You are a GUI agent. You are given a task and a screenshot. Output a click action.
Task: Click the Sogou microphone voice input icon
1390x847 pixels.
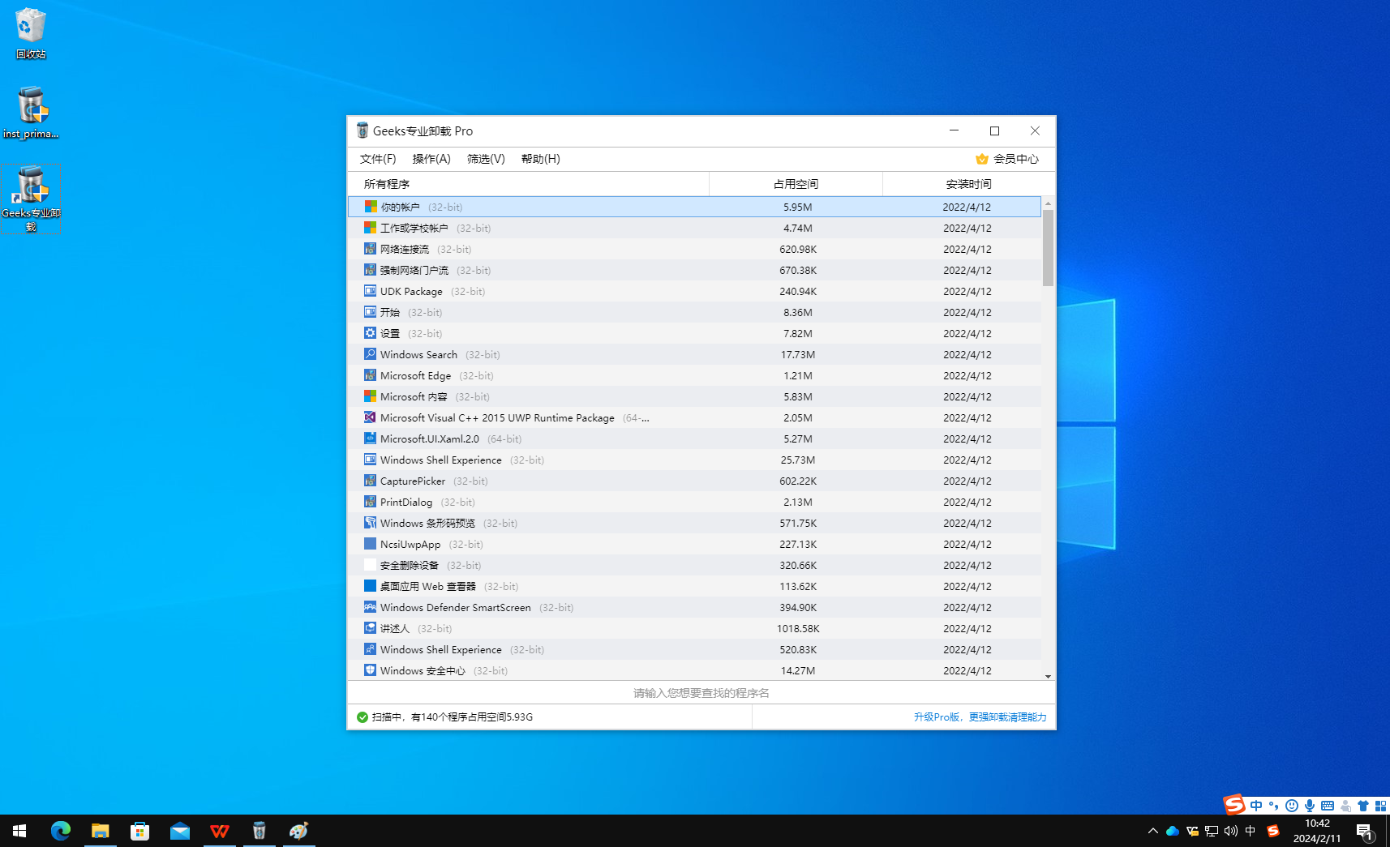click(x=1309, y=806)
